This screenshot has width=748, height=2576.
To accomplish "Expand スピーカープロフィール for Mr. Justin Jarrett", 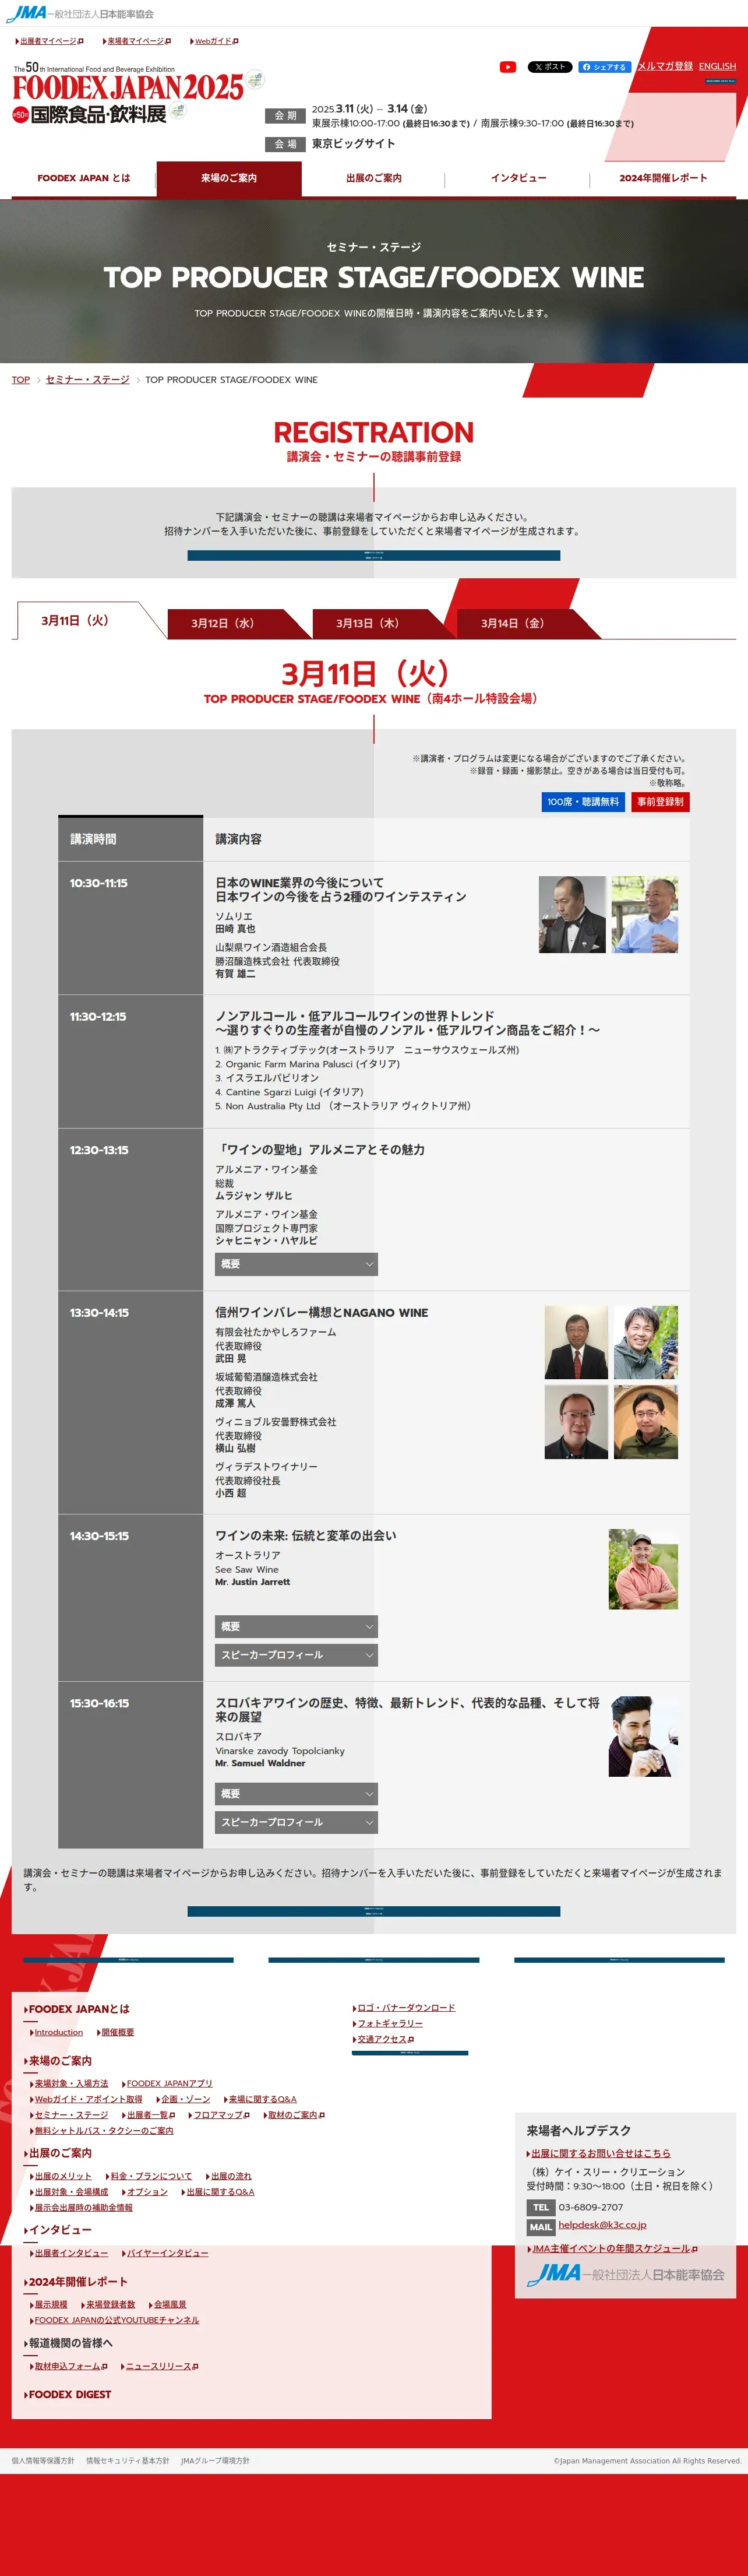I will pyautogui.click(x=296, y=1655).
